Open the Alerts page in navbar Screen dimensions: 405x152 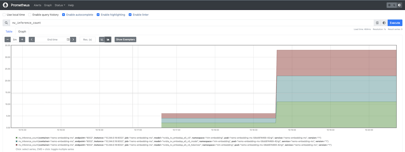(x=37, y=5)
